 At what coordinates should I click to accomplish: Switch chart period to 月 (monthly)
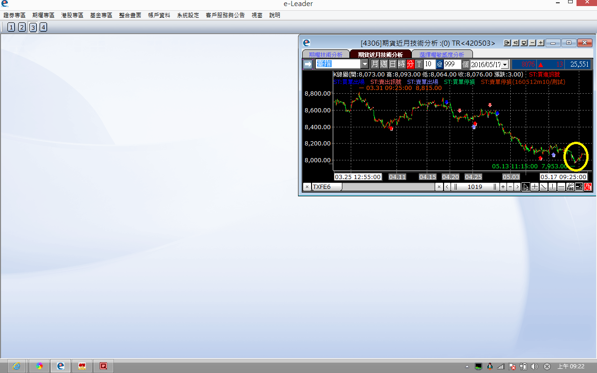(x=375, y=64)
